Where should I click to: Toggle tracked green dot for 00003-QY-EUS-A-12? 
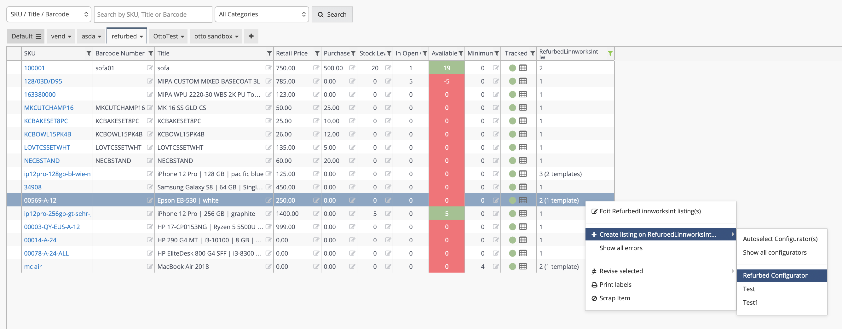[x=512, y=227]
